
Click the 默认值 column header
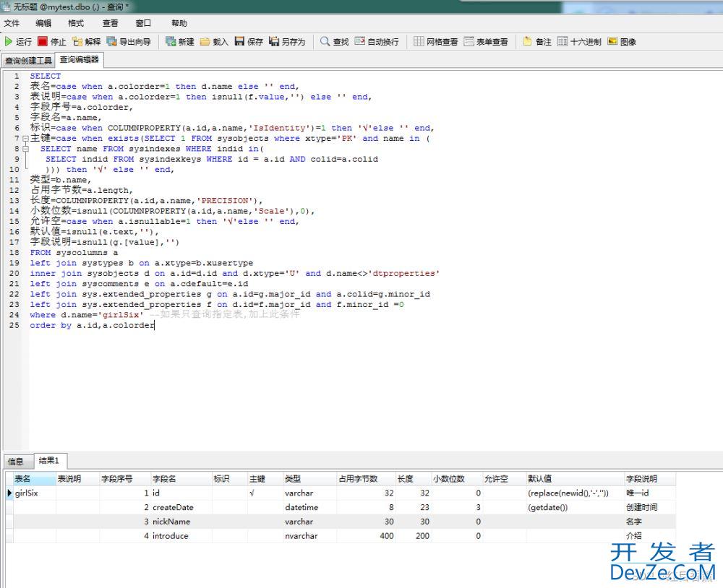point(575,479)
